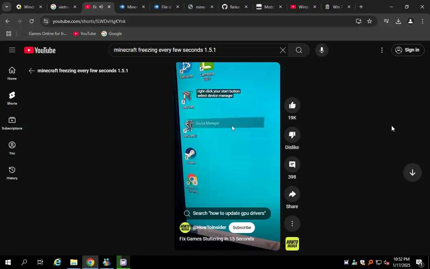This screenshot has width=430, height=269.
Task: Reload the page in Chrome
Action: tap(32, 21)
